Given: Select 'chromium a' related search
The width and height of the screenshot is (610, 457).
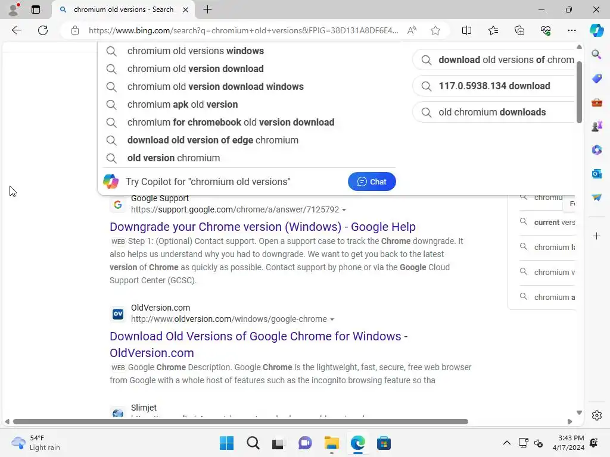Looking at the screenshot, I should (x=549, y=297).
